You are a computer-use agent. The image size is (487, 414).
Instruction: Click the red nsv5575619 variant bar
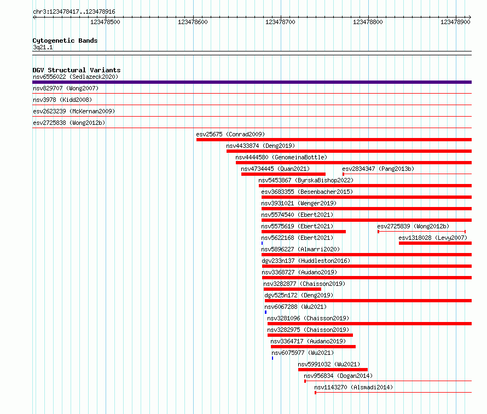(x=304, y=232)
